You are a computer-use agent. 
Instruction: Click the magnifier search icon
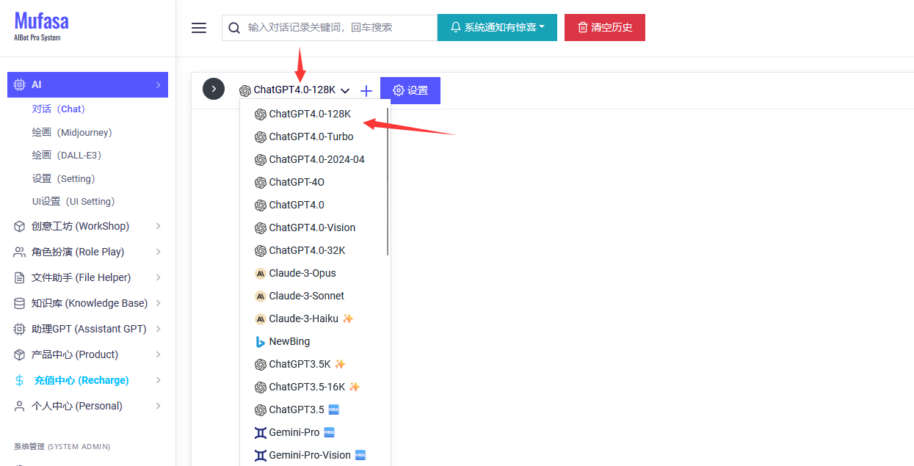[x=234, y=28]
